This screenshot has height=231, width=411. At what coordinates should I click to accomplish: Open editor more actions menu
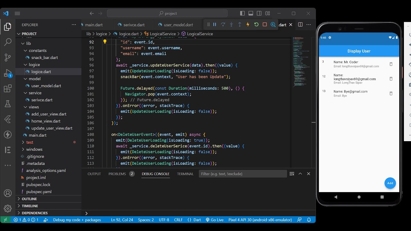(309, 24)
